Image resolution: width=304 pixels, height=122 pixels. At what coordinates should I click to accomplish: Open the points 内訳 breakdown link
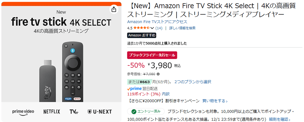click(x=166, y=94)
